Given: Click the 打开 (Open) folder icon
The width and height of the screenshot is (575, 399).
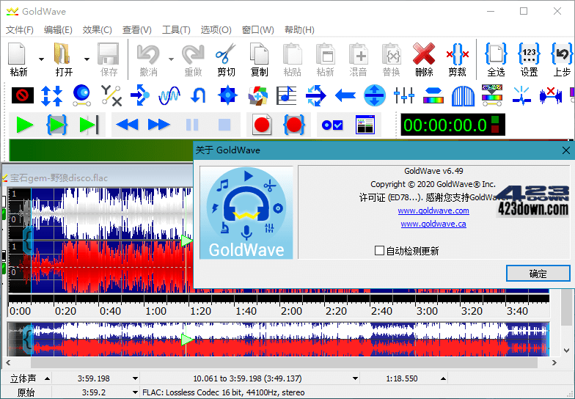Looking at the screenshot, I should [62, 54].
